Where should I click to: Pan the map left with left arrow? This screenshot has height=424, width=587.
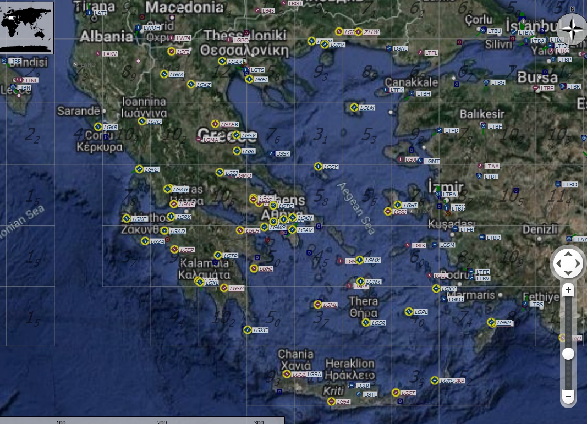558,263
